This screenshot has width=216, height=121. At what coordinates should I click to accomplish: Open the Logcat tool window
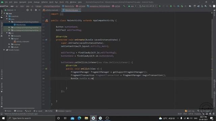point(38,111)
